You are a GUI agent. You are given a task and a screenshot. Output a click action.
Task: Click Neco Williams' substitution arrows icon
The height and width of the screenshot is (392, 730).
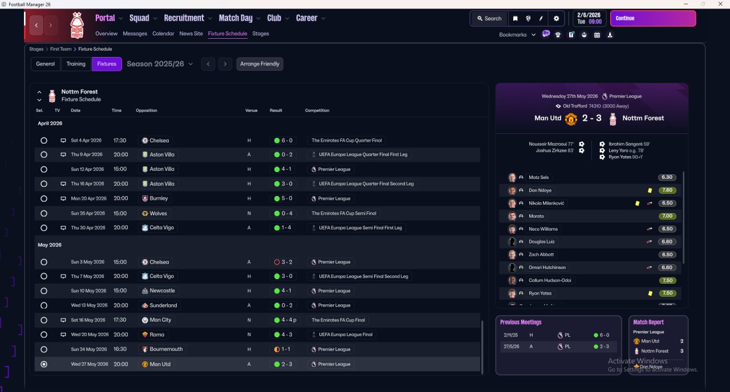650,229
